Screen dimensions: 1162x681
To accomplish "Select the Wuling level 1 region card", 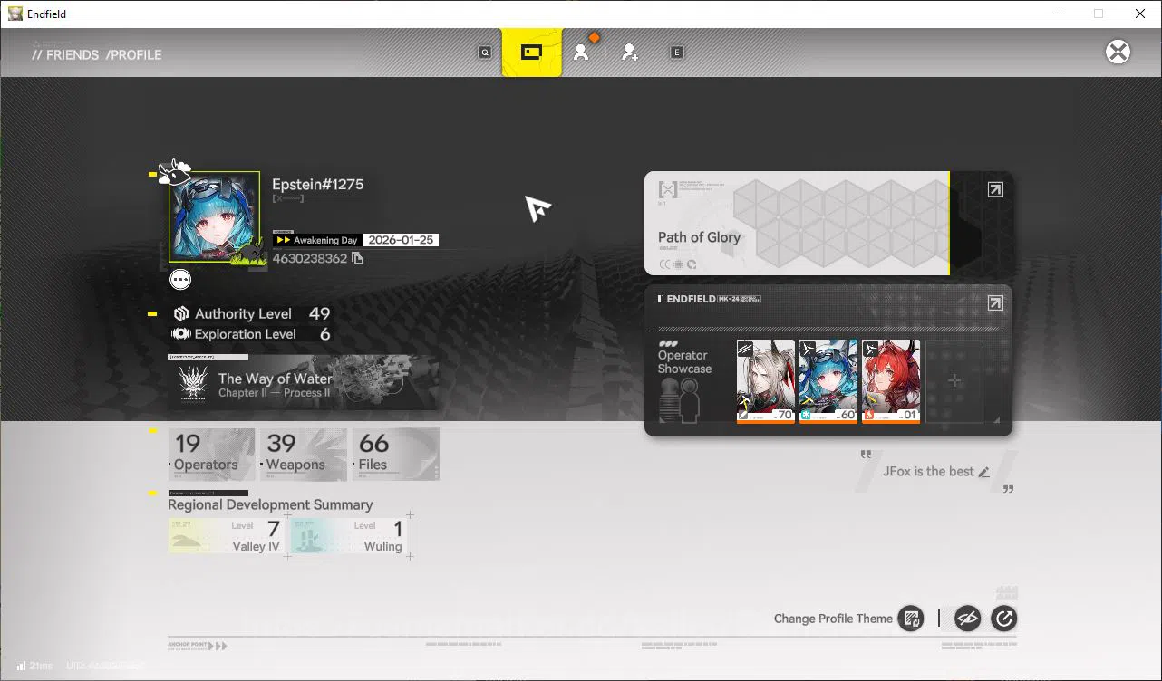I will pos(349,535).
